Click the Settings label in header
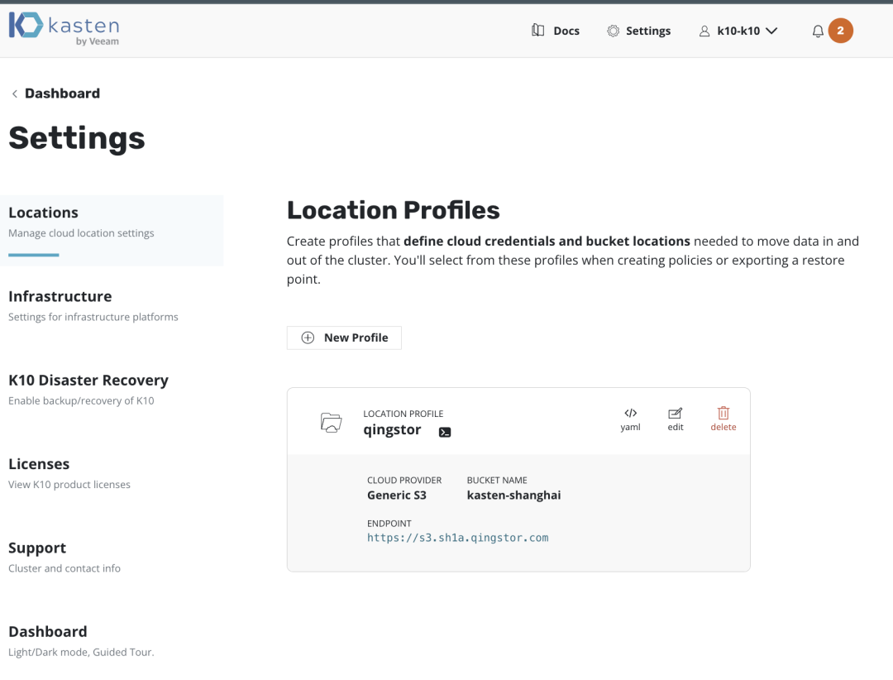 [648, 31]
